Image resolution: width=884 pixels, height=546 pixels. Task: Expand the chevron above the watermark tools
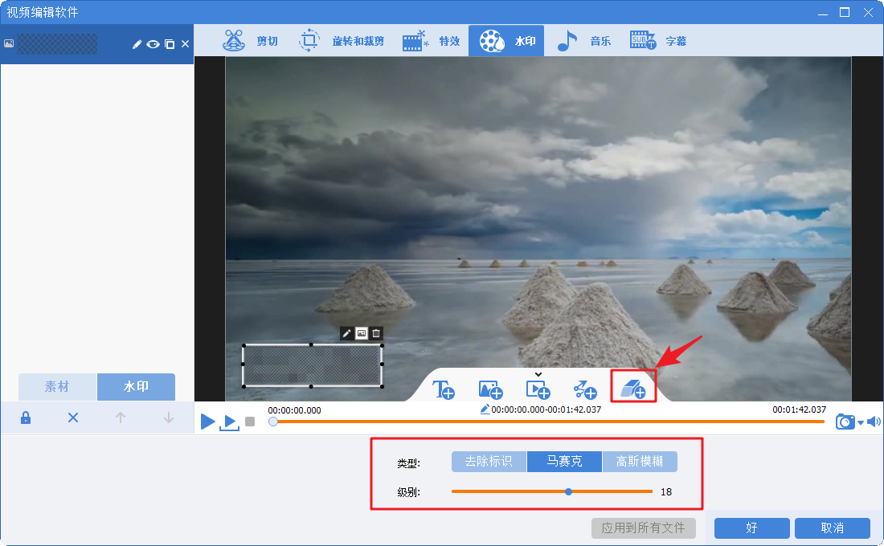[x=538, y=374]
